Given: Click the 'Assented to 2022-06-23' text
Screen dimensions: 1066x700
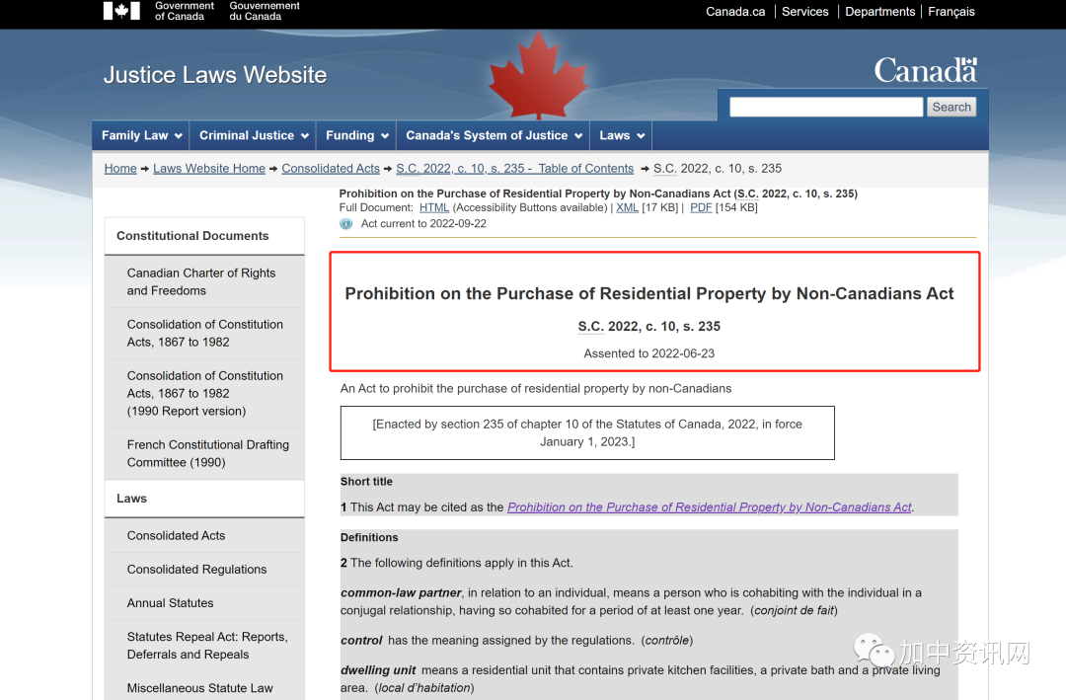Looking at the screenshot, I should tap(649, 353).
